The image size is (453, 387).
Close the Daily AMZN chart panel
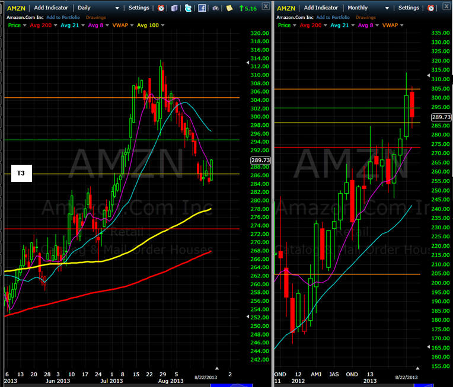click(266, 6)
